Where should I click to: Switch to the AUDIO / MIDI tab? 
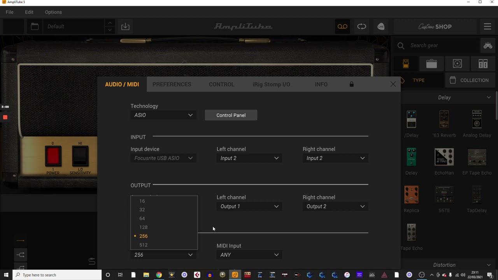[122, 84]
